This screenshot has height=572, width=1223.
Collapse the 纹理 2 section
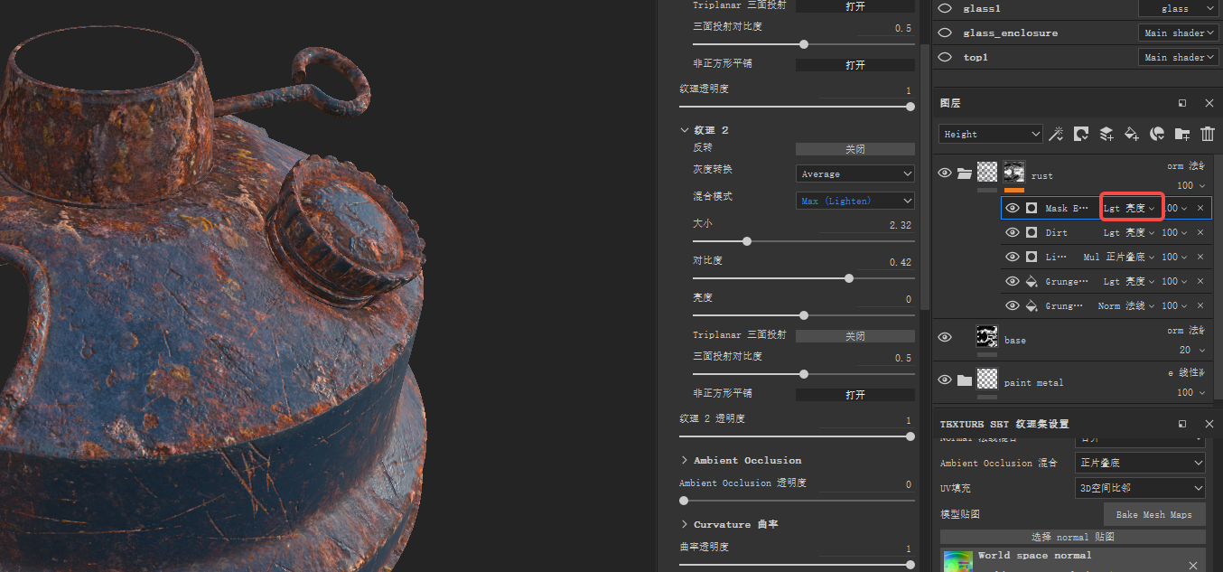686,129
